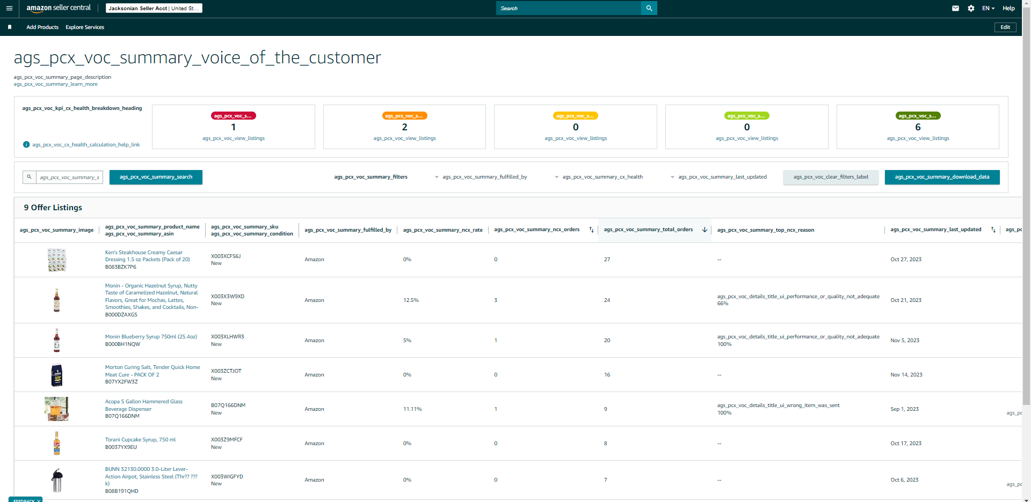Screen dimensions: 1031x502
Task: View listings under the red health badge
Action: click(x=234, y=138)
